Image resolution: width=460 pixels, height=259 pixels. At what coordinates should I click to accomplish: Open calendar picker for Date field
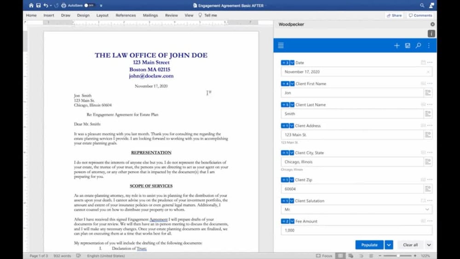[x=423, y=62]
